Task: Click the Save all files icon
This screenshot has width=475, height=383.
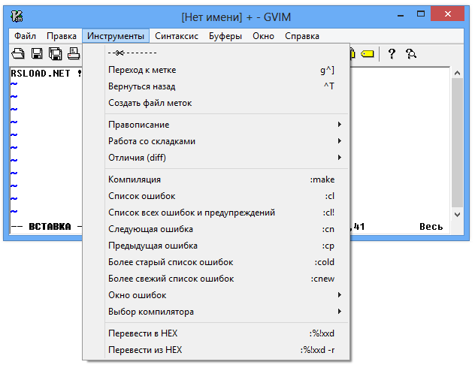Action: click(x=55, y=54)
